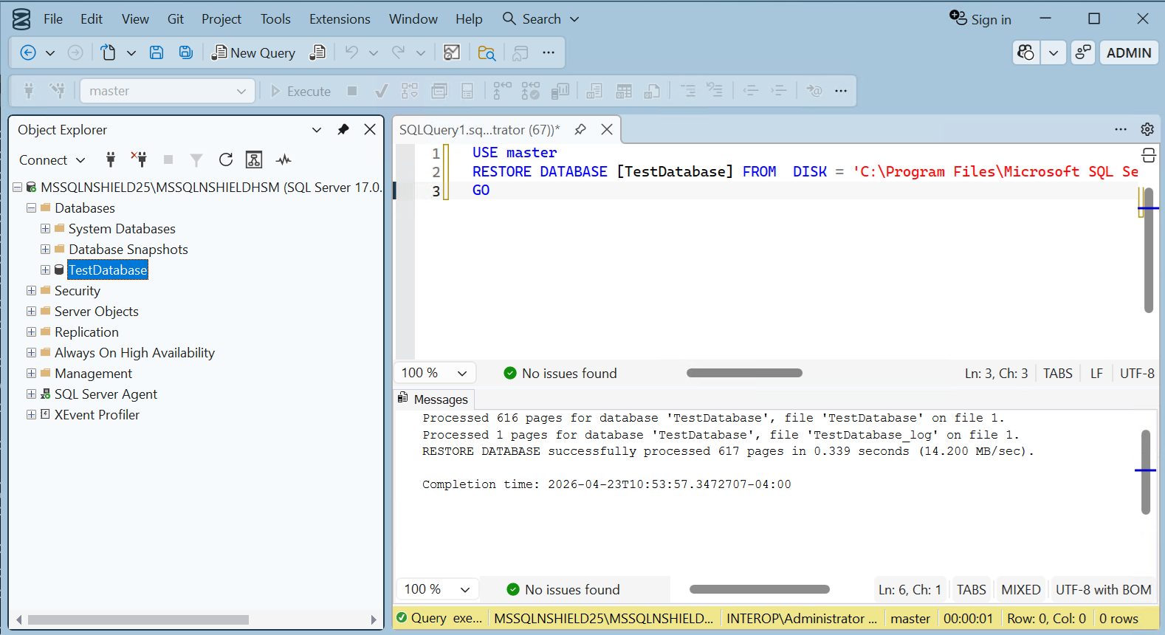
Task: Expand the Security node
Action: click(31, 291)
